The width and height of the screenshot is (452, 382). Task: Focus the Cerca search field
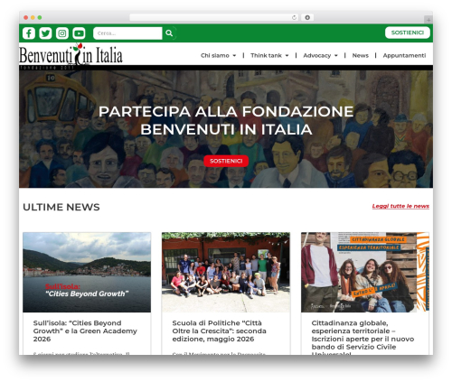(127, 33)
